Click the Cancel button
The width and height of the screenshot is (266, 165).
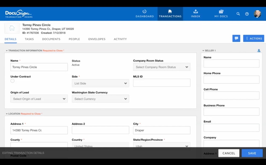tap(229, 153)
